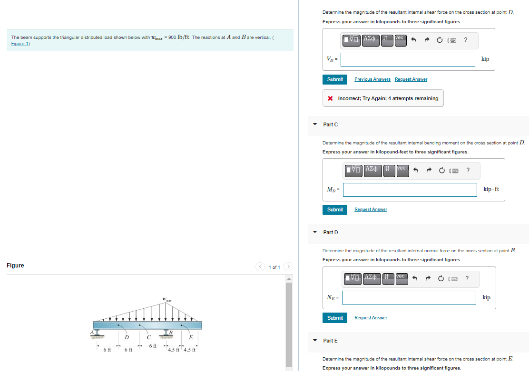Screen dimensions: 529x371
Task: Click the previous figure arrow button
Action: pos(260,267)
